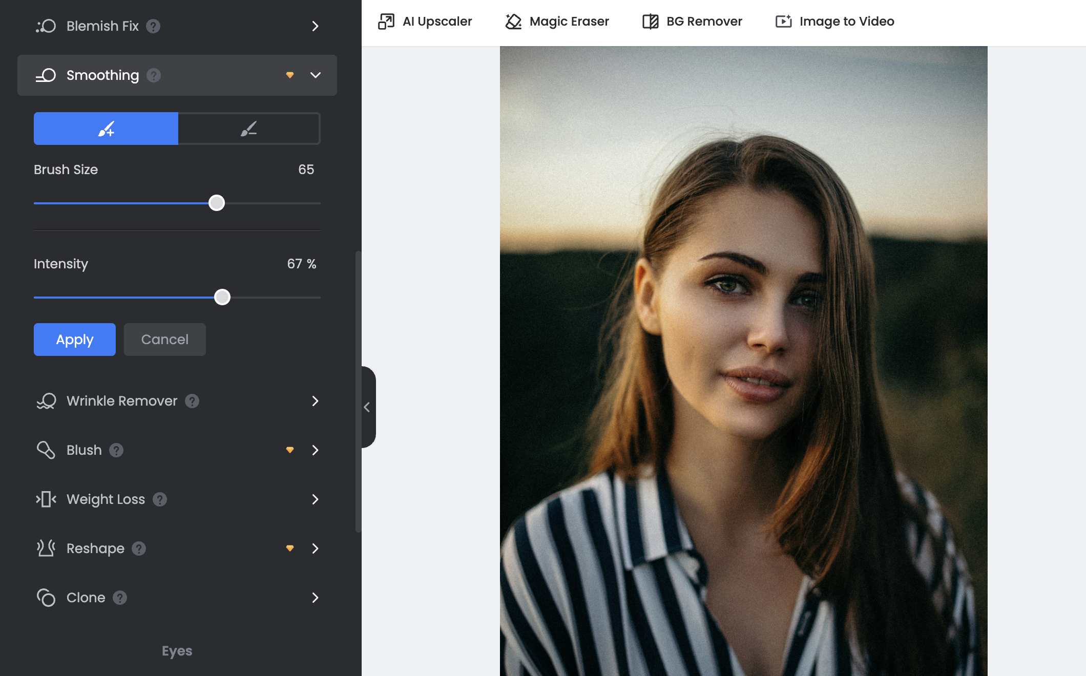Open the Smoothing help tooltip
Image resolution: width=1086 pixels, height=676 pixels.
[153, 75]
